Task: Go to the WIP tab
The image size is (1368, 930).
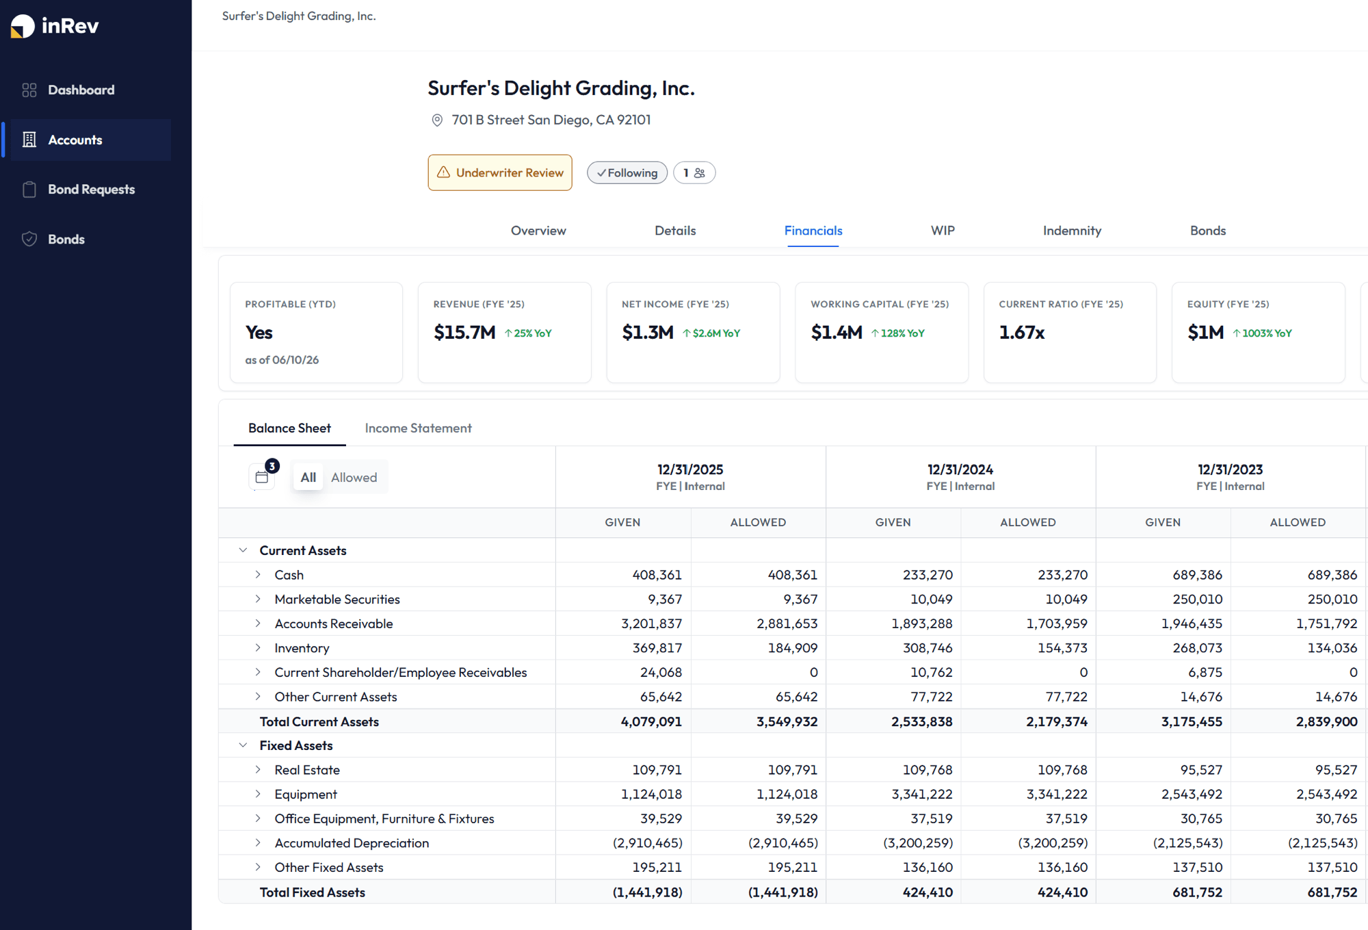Action: coord(943,231)
